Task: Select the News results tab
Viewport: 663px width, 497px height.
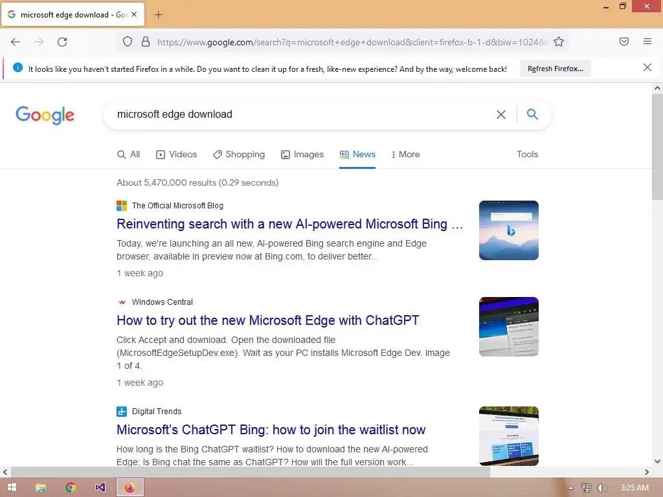Action: point(357,155)
